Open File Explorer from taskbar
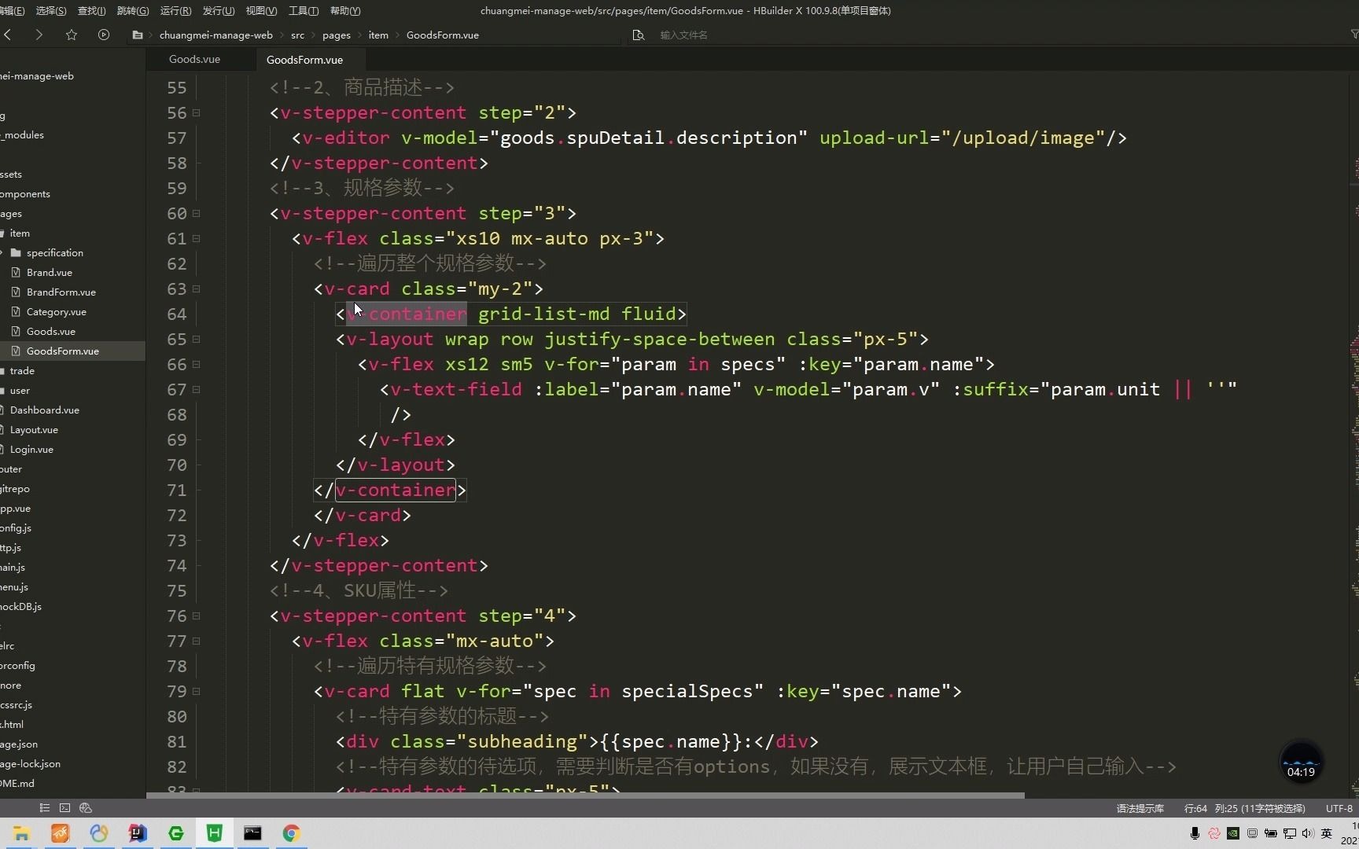Screen dimensions: 1359x849 pos(21,833)
